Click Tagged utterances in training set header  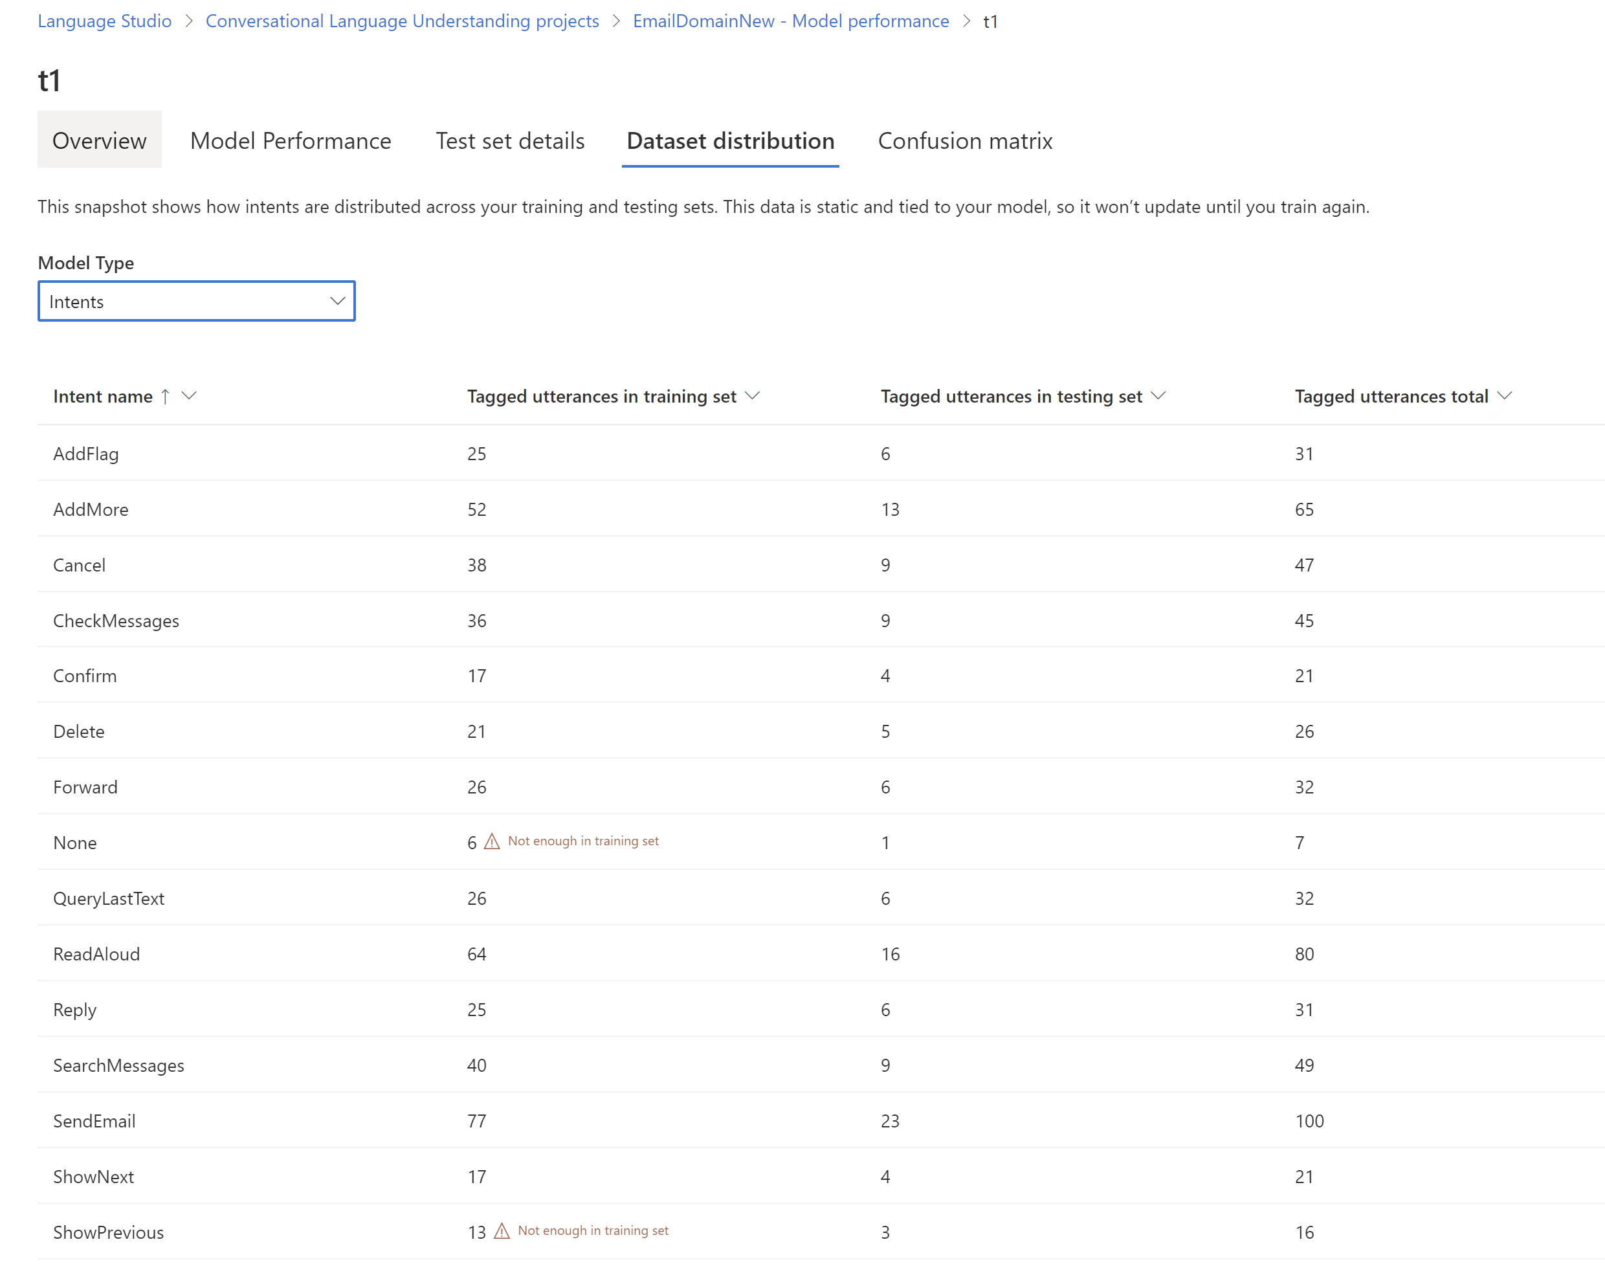(601, 397)
